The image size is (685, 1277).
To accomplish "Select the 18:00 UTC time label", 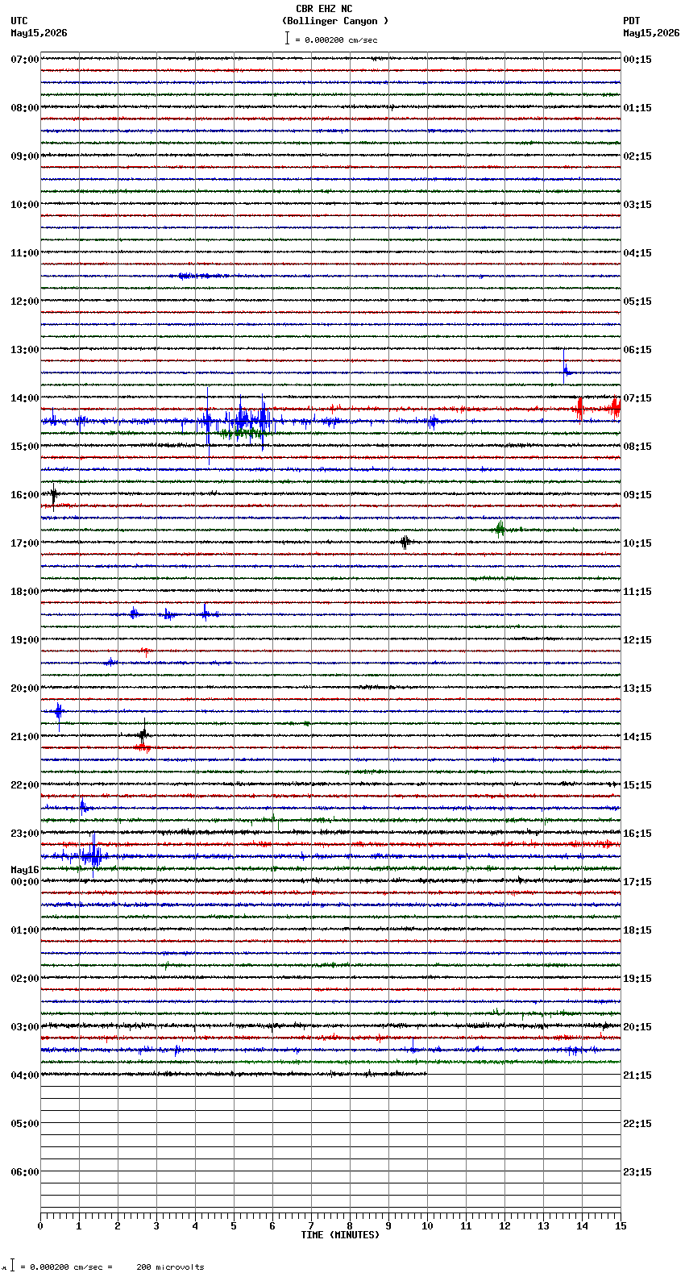I will [25, 592].
